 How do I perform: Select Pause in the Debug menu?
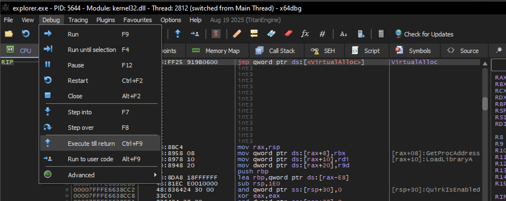[x=100, y=65]
